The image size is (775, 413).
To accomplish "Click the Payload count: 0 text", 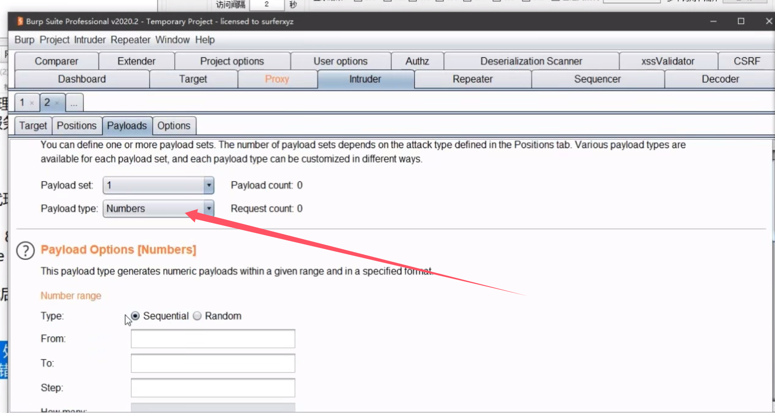I will 266,185.
